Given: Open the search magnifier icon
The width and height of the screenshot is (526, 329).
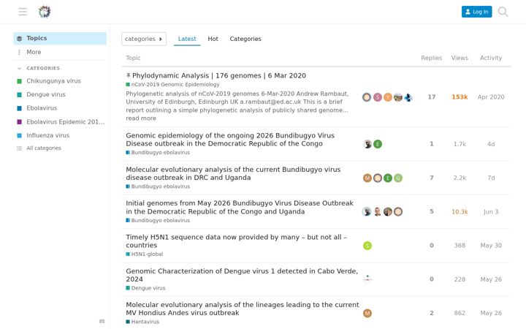Looking at the screenshot, I should 503,12.
